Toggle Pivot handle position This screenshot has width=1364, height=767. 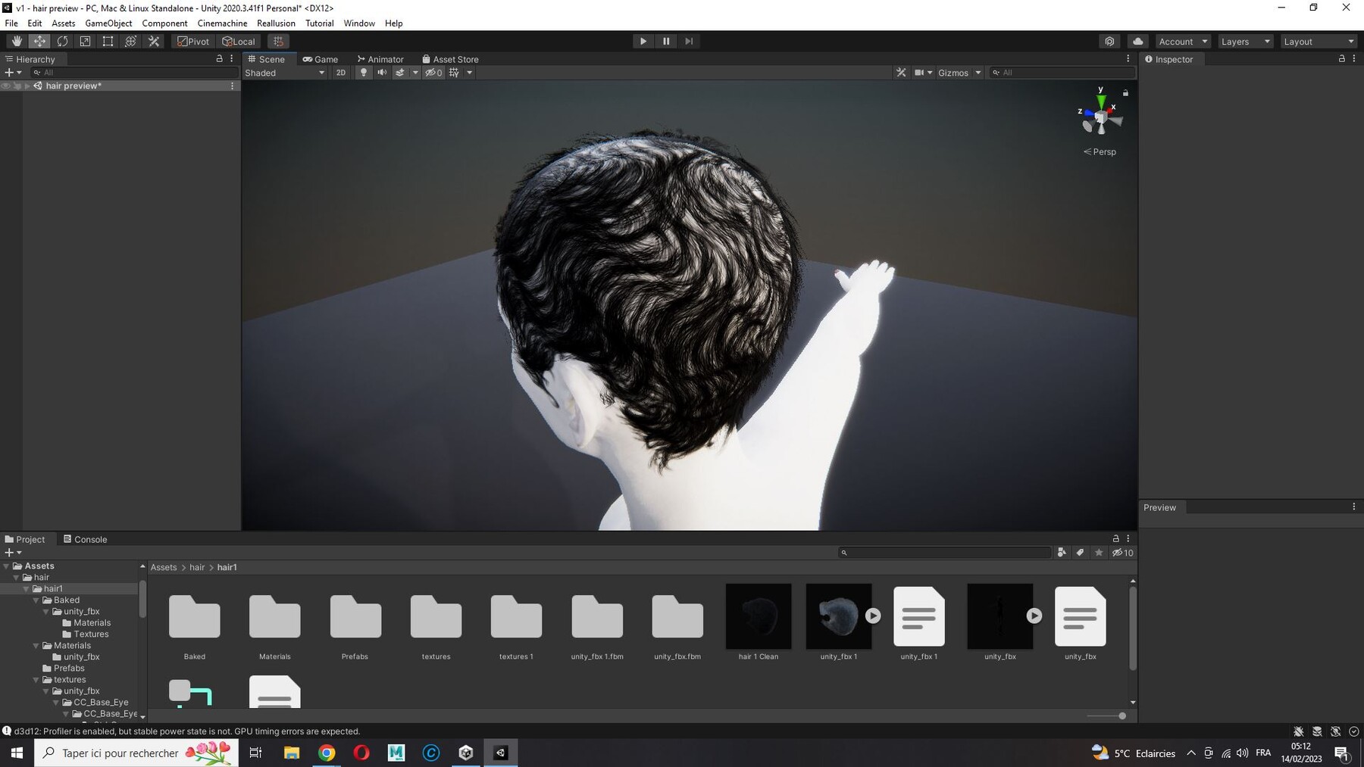(x=193, y=42)
